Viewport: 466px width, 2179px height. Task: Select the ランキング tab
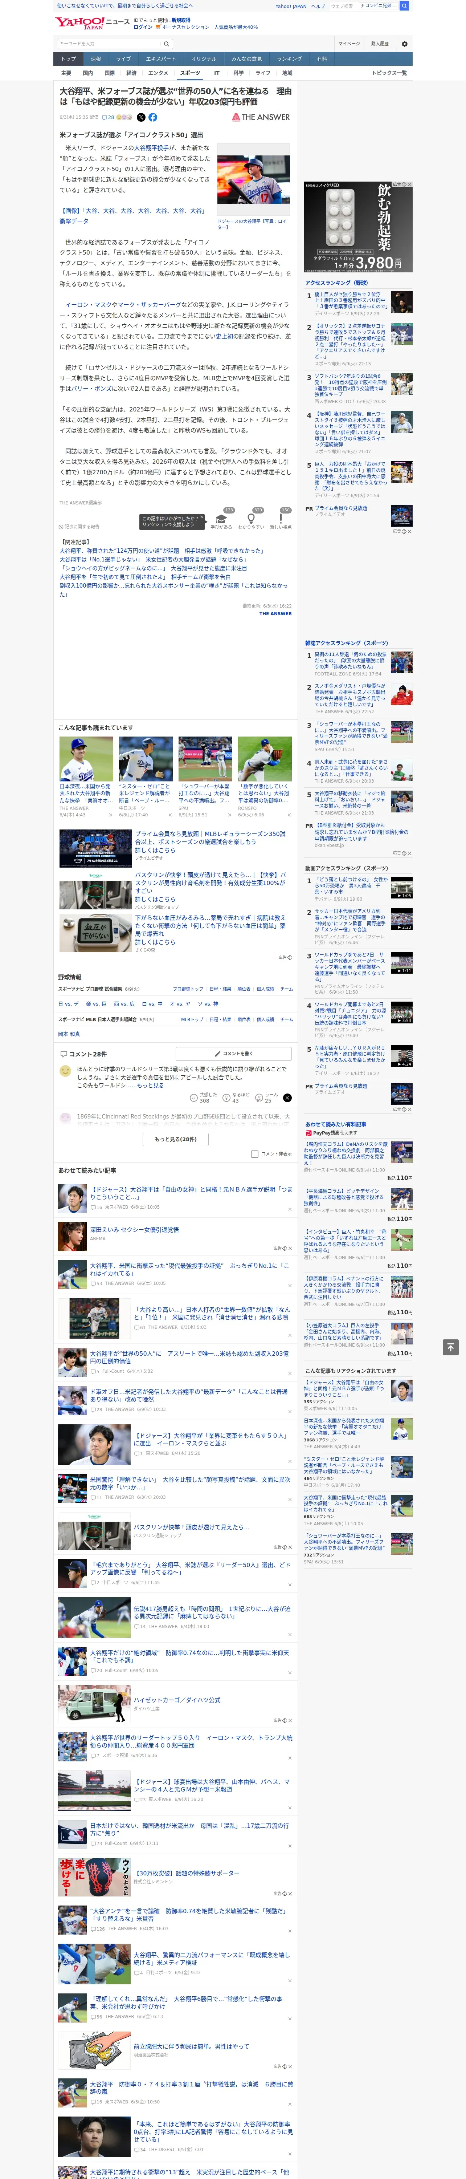(289, 59)
